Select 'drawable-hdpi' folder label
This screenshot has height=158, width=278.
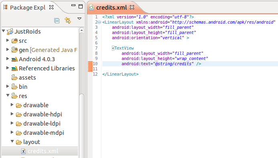[x=43, y=114]
